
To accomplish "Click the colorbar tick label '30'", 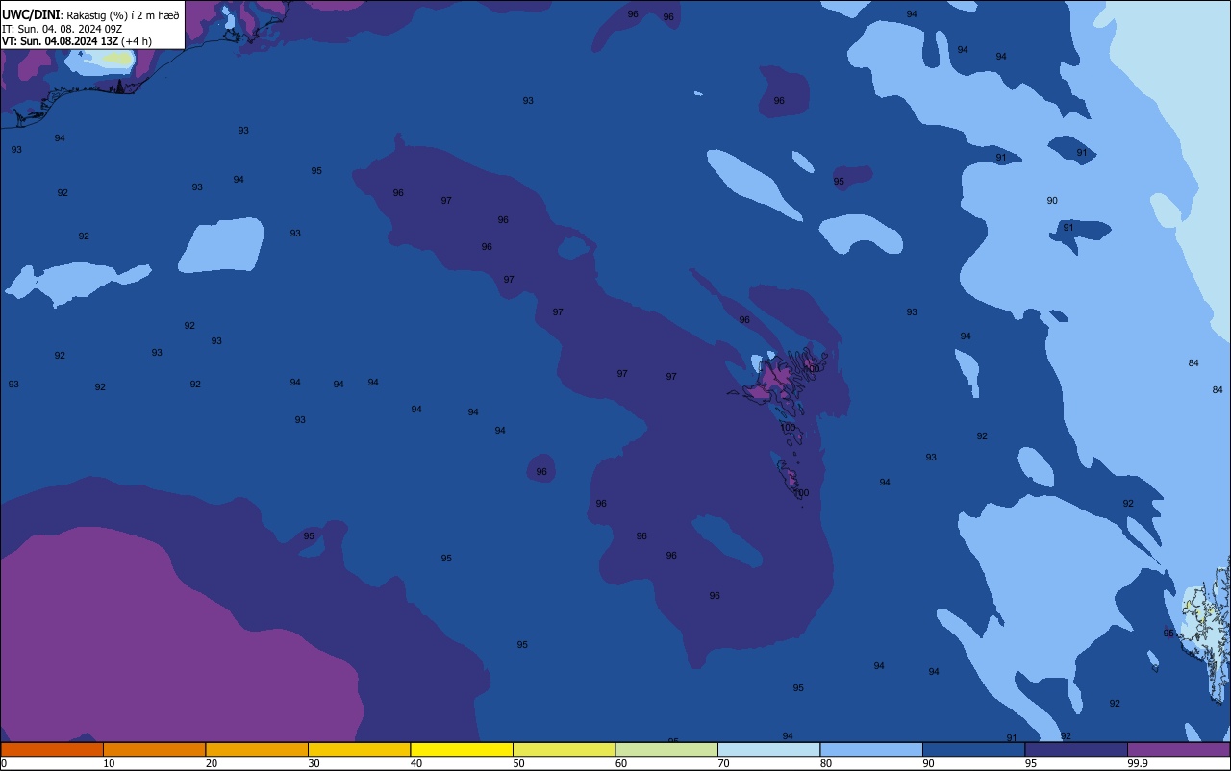I will click(x=314, y=763).
